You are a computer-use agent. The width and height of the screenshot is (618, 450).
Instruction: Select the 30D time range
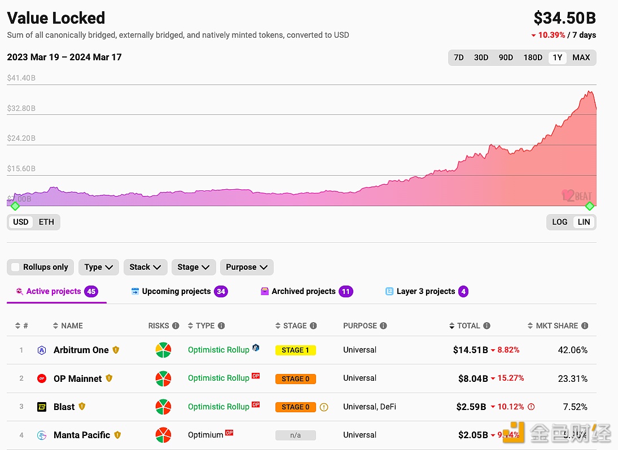click(481, 57)
